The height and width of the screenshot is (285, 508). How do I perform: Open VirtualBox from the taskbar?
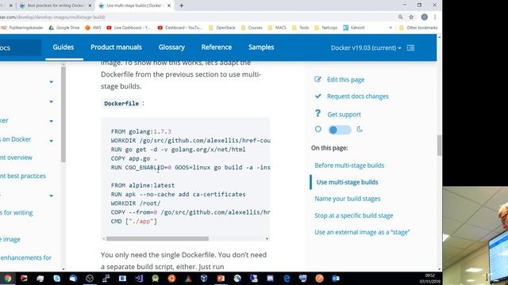coord(204,278)
